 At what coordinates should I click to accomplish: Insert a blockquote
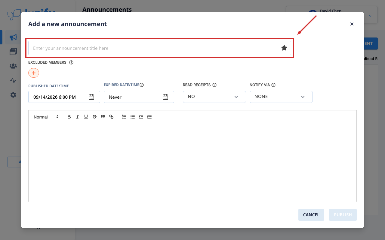tap(103, 117)
